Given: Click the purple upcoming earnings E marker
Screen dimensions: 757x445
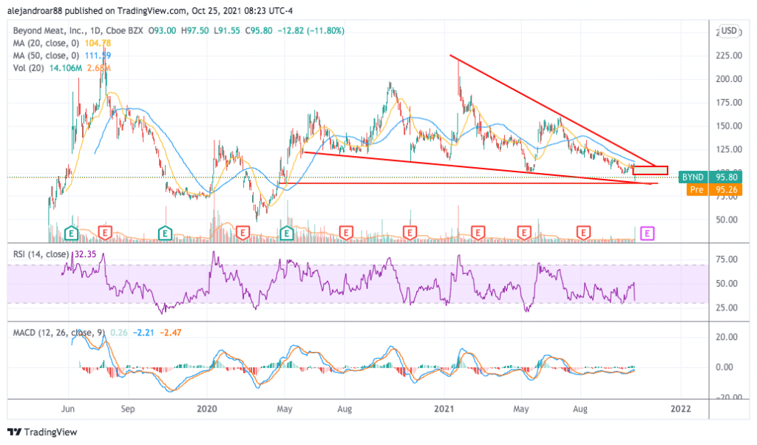Looking at the screenshot, I should click(647, 234).
